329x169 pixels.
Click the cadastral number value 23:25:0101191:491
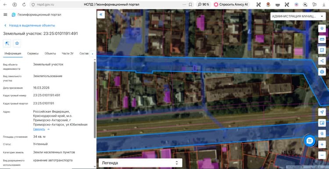coord(46,95)
